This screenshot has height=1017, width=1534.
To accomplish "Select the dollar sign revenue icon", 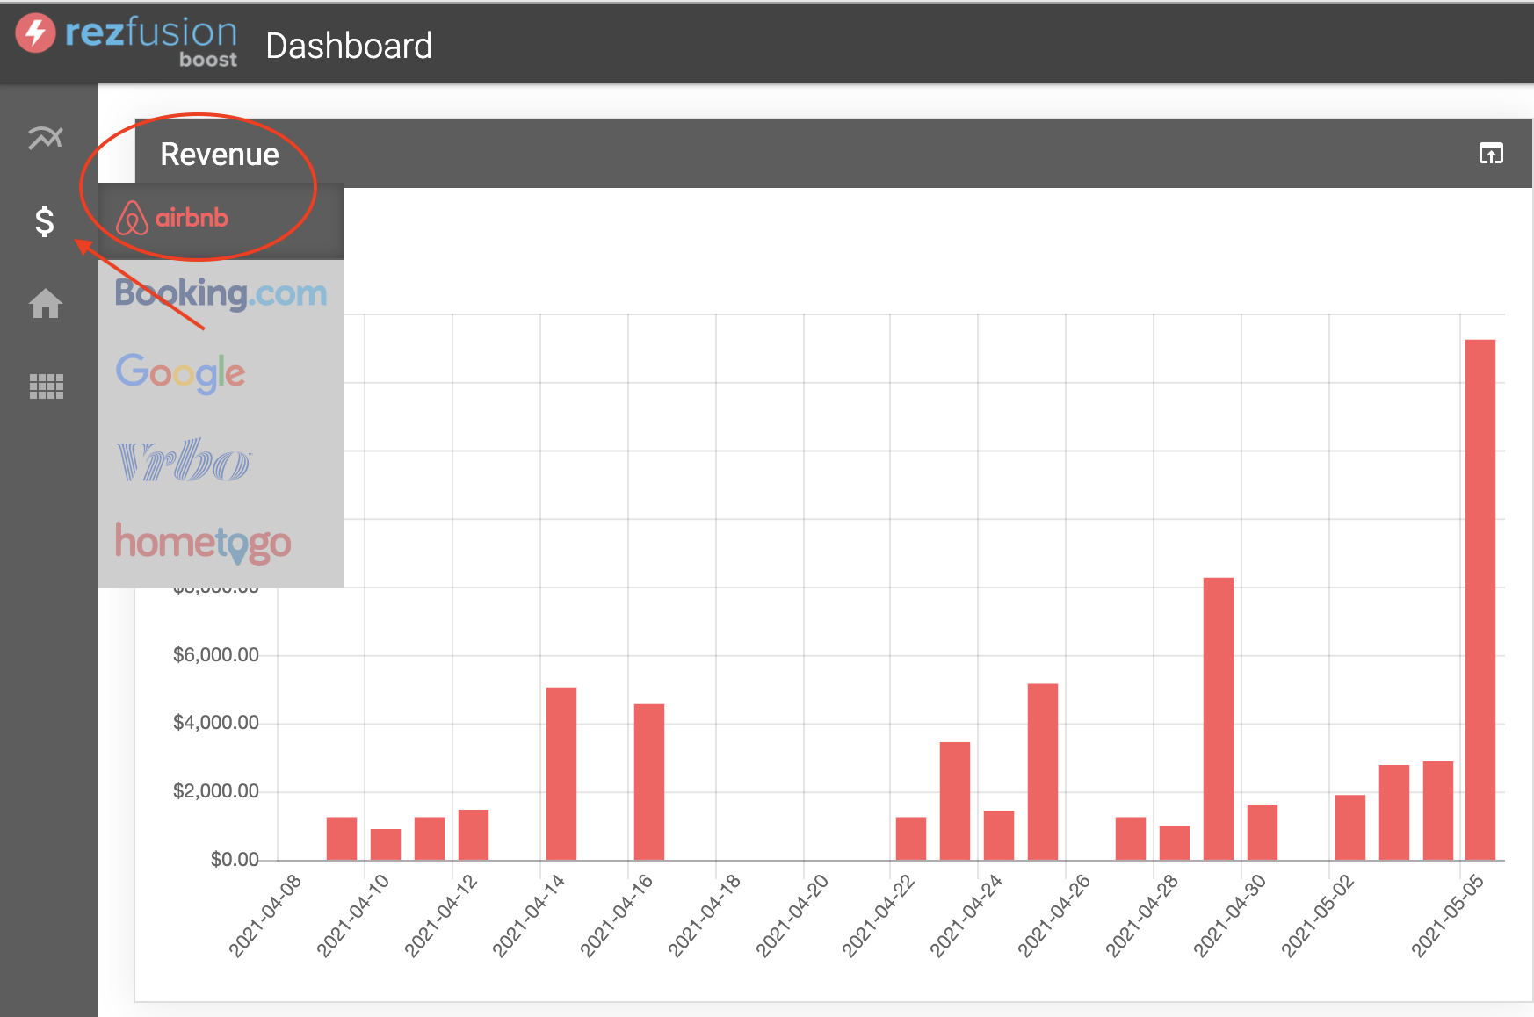I will (x=45, y=221).
